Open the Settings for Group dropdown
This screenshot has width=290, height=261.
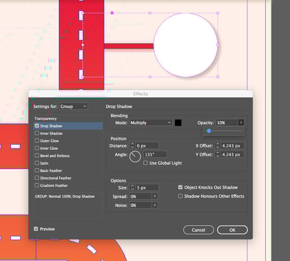coord(74,106)
